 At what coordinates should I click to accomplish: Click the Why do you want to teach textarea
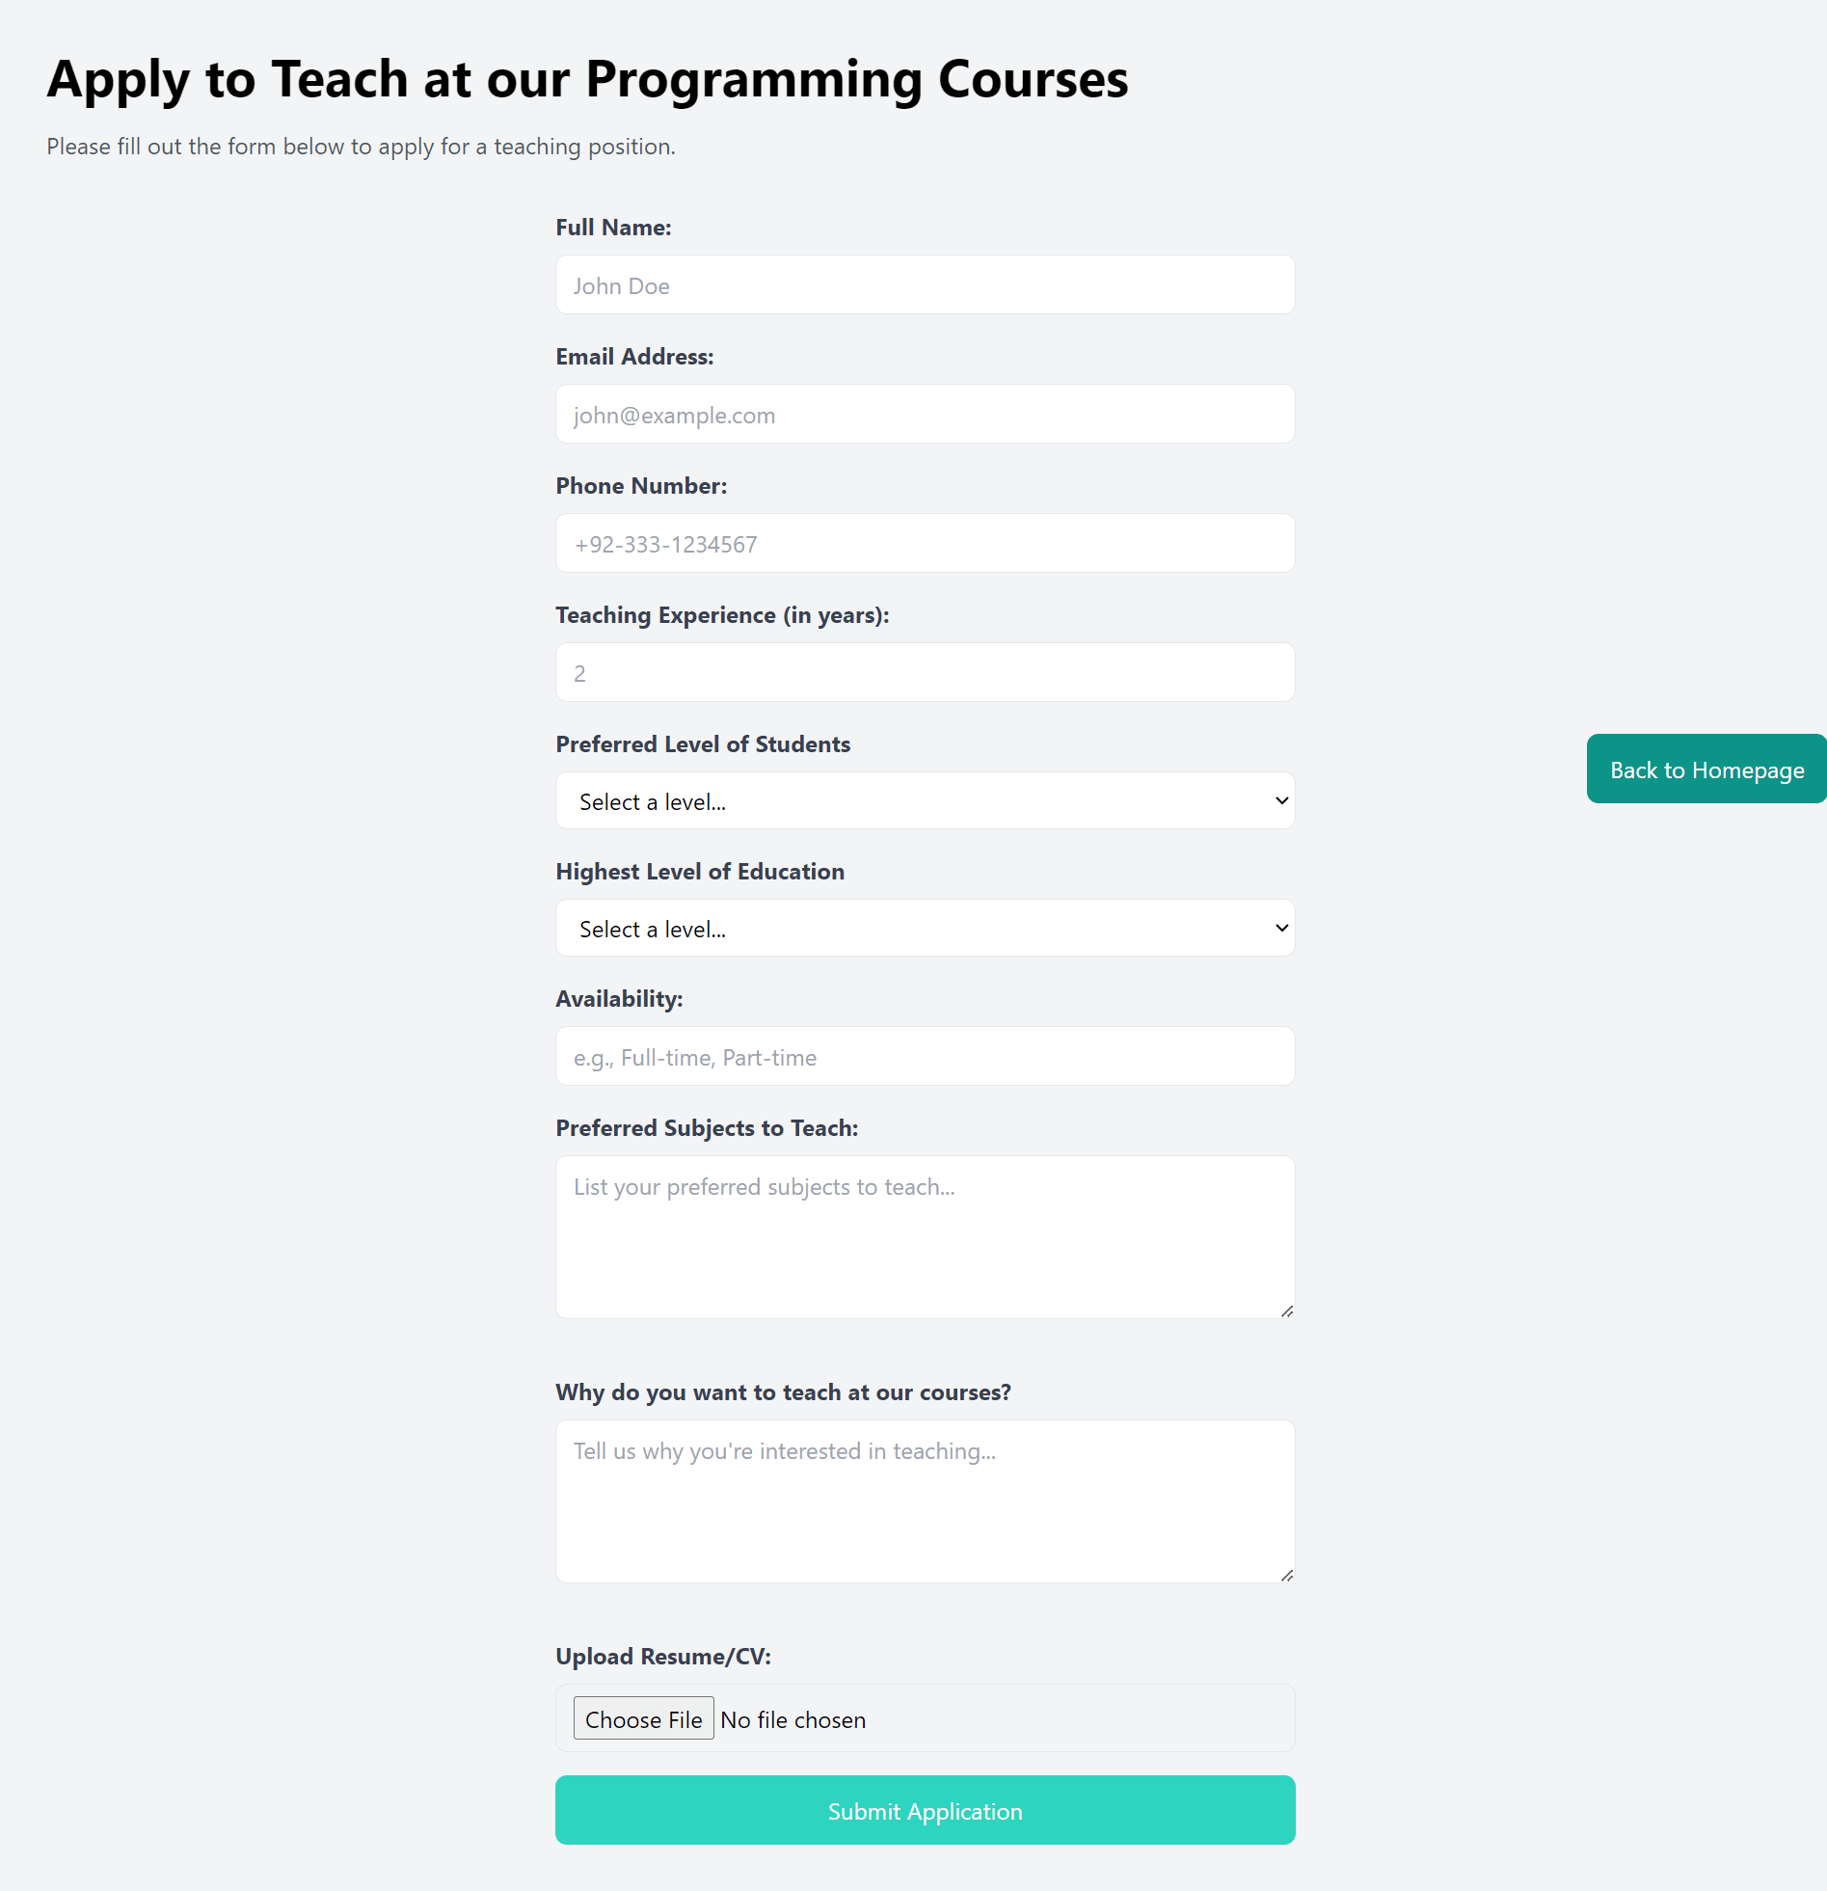925,1501
